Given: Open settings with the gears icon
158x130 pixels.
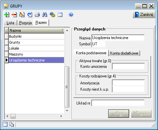Looking at the screenshot, I should (x=52, y=15).
